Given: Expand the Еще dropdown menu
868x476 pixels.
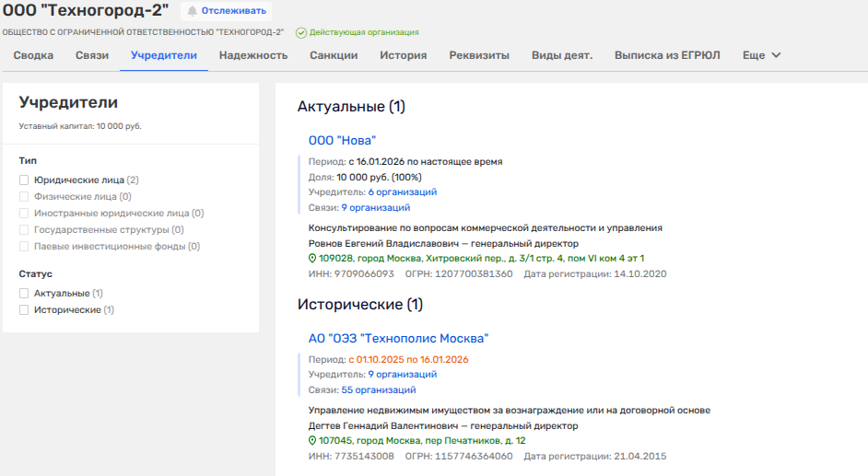Looking at the screenshot, I should point(762,55).
